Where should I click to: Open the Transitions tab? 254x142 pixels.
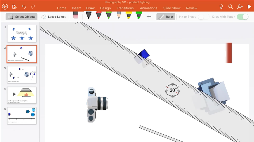pos(125,8)
